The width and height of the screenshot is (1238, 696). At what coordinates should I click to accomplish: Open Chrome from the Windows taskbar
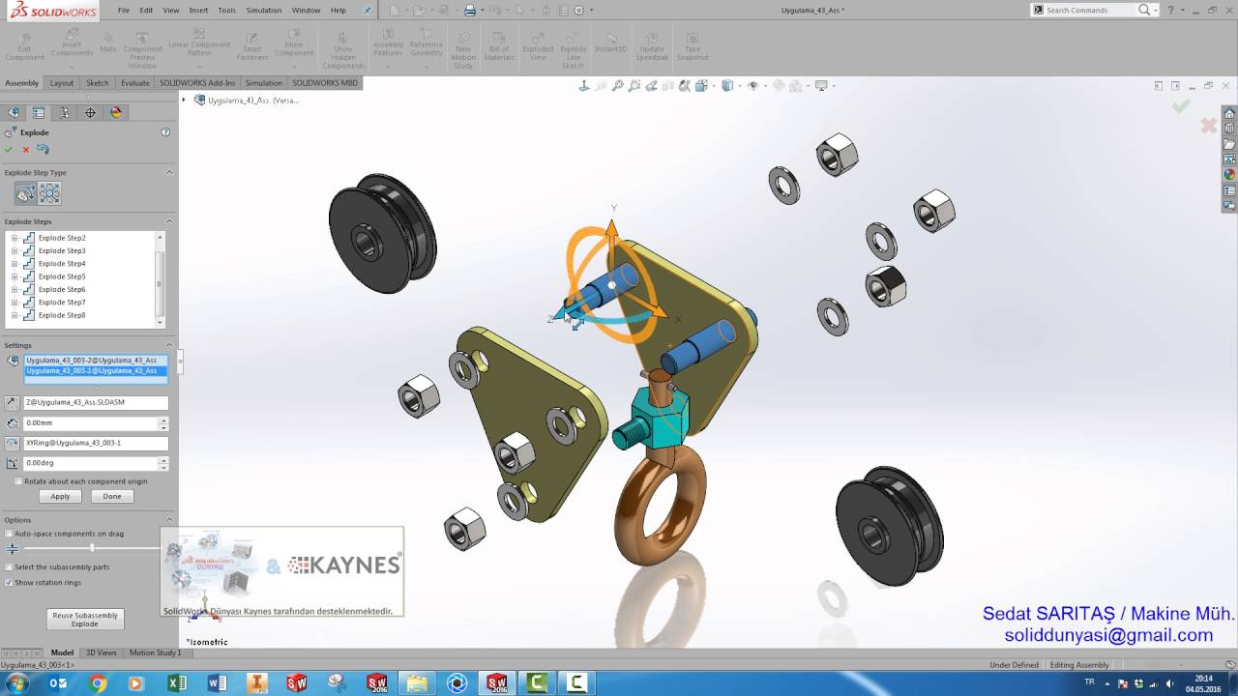tap(98, 683)
